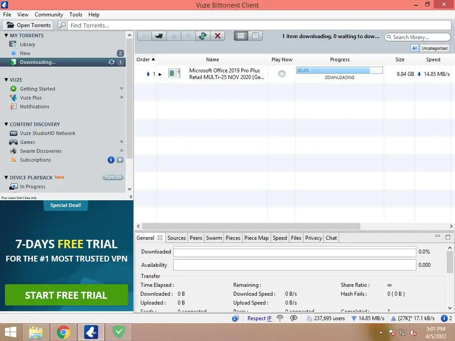This screenshot has height=341, width=455.
Task: Sort by the Size column header
Action: pyautogui.click(x=399, y=59)
